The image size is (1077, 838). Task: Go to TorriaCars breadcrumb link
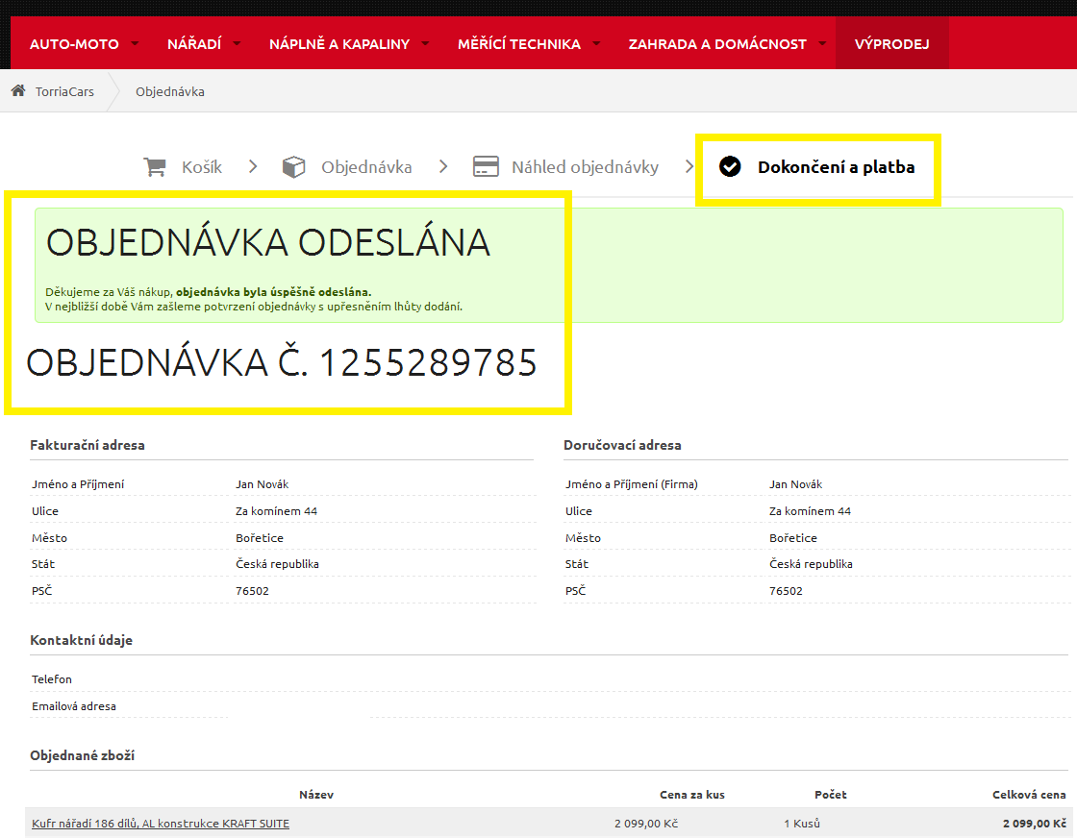coord(64,91)
